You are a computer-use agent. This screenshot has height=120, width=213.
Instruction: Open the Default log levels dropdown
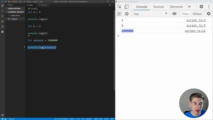pyautogui.click(x=197, y=14)
